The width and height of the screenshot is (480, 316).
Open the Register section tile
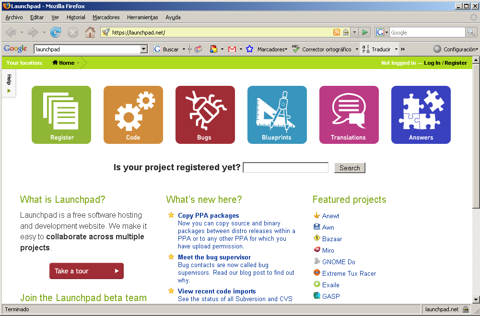pyautogui.click(x=61, y=115)
